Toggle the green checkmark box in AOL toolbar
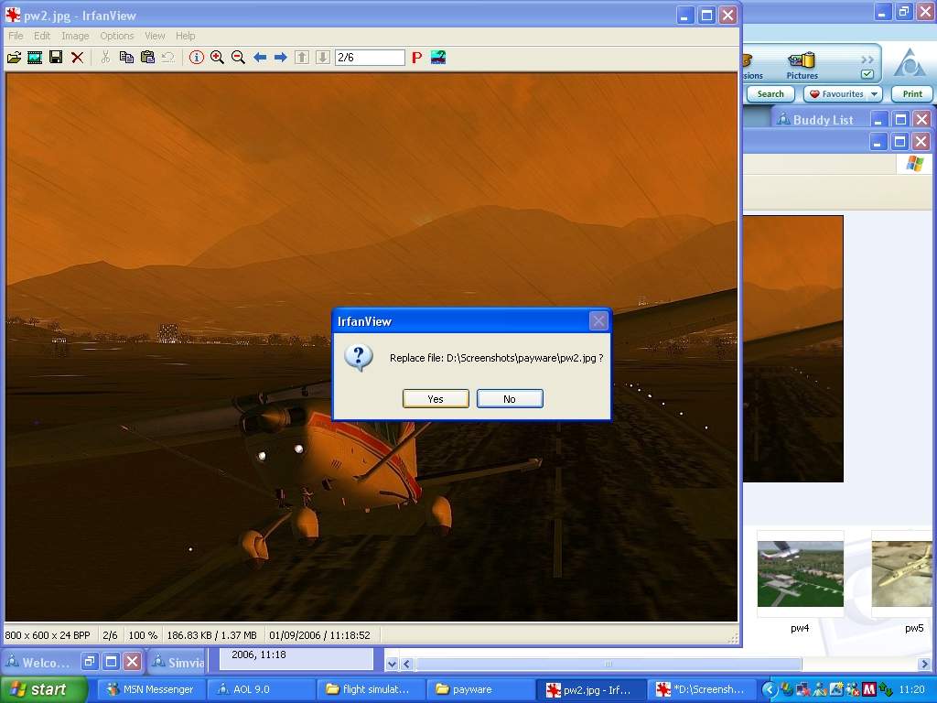This screenshot has width=937, height=703. coord(867,75)
